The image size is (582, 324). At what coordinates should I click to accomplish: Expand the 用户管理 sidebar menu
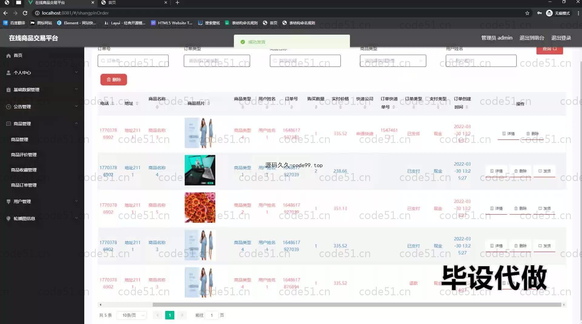[x=42, y=201]
